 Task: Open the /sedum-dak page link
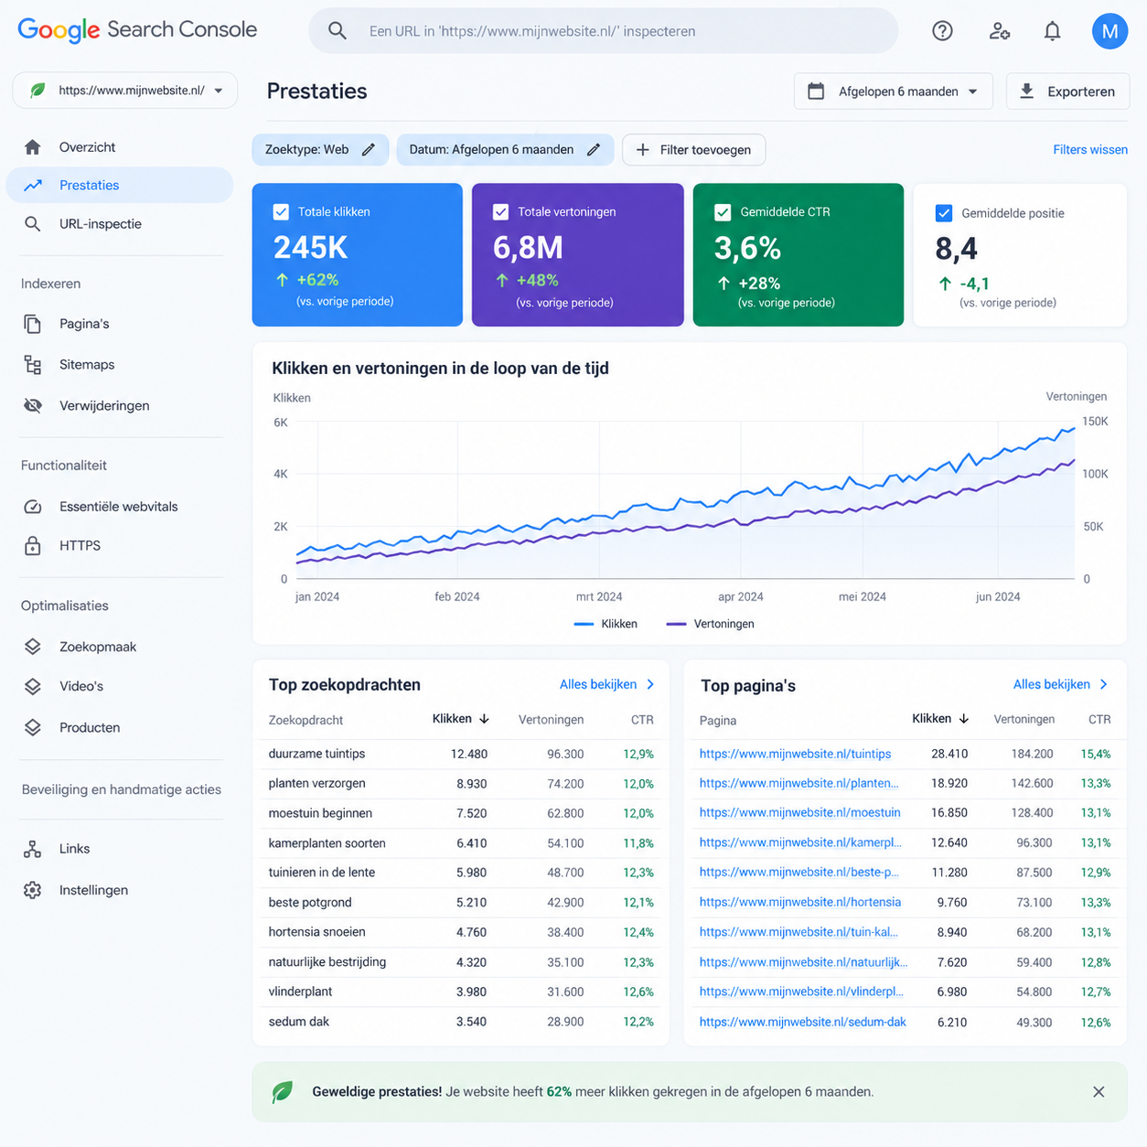(803, 1022)
